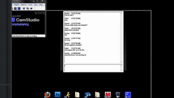The image size is (174, 98).
Task: Click Toggle View icon in CamStudio toolbar
Action: (x=24, y=8)
